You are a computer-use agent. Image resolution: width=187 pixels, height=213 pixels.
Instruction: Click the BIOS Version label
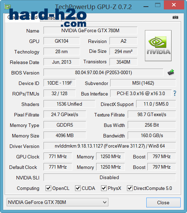coord(25,73)
